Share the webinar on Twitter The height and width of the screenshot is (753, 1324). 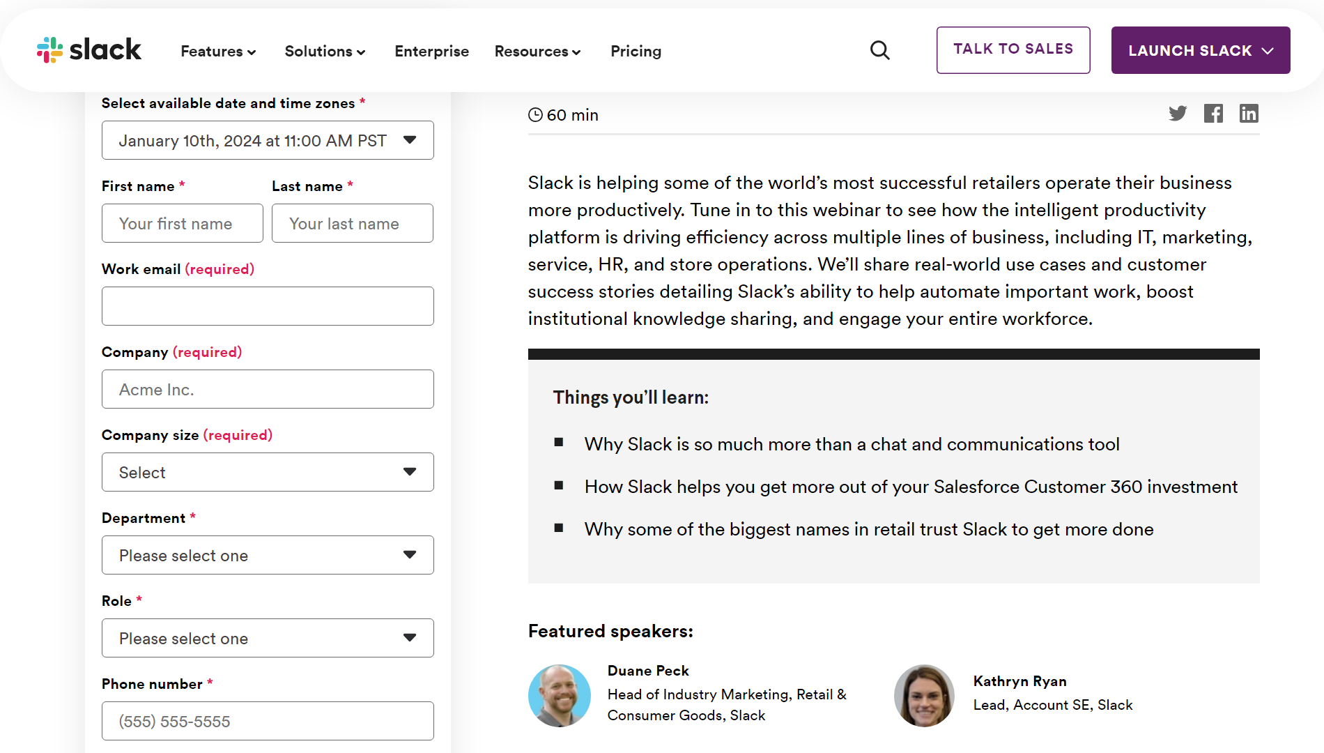(x=1178, y=113)
